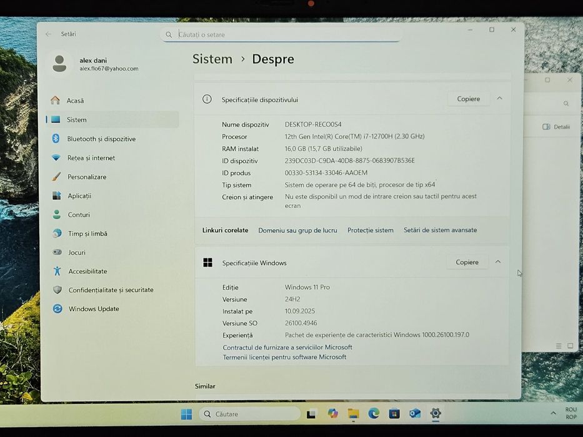Screen dimensions: 583x437
Task: Open File Explorer from the taskbar
Action: point(353,413)
